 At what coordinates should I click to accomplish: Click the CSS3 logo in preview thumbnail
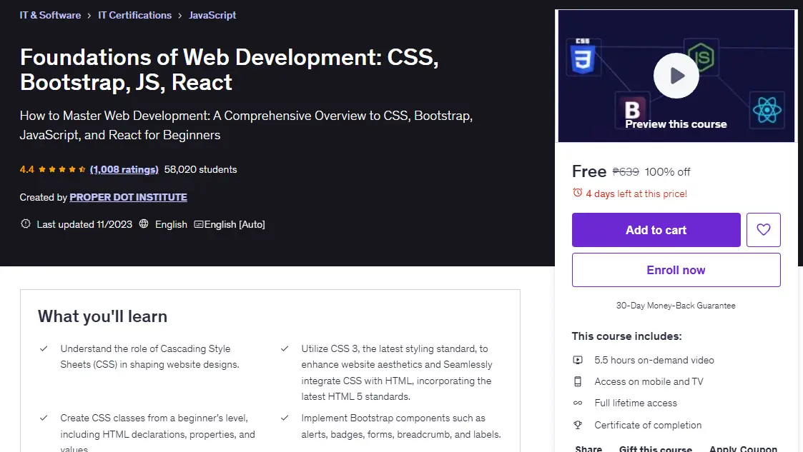[583, 56]
